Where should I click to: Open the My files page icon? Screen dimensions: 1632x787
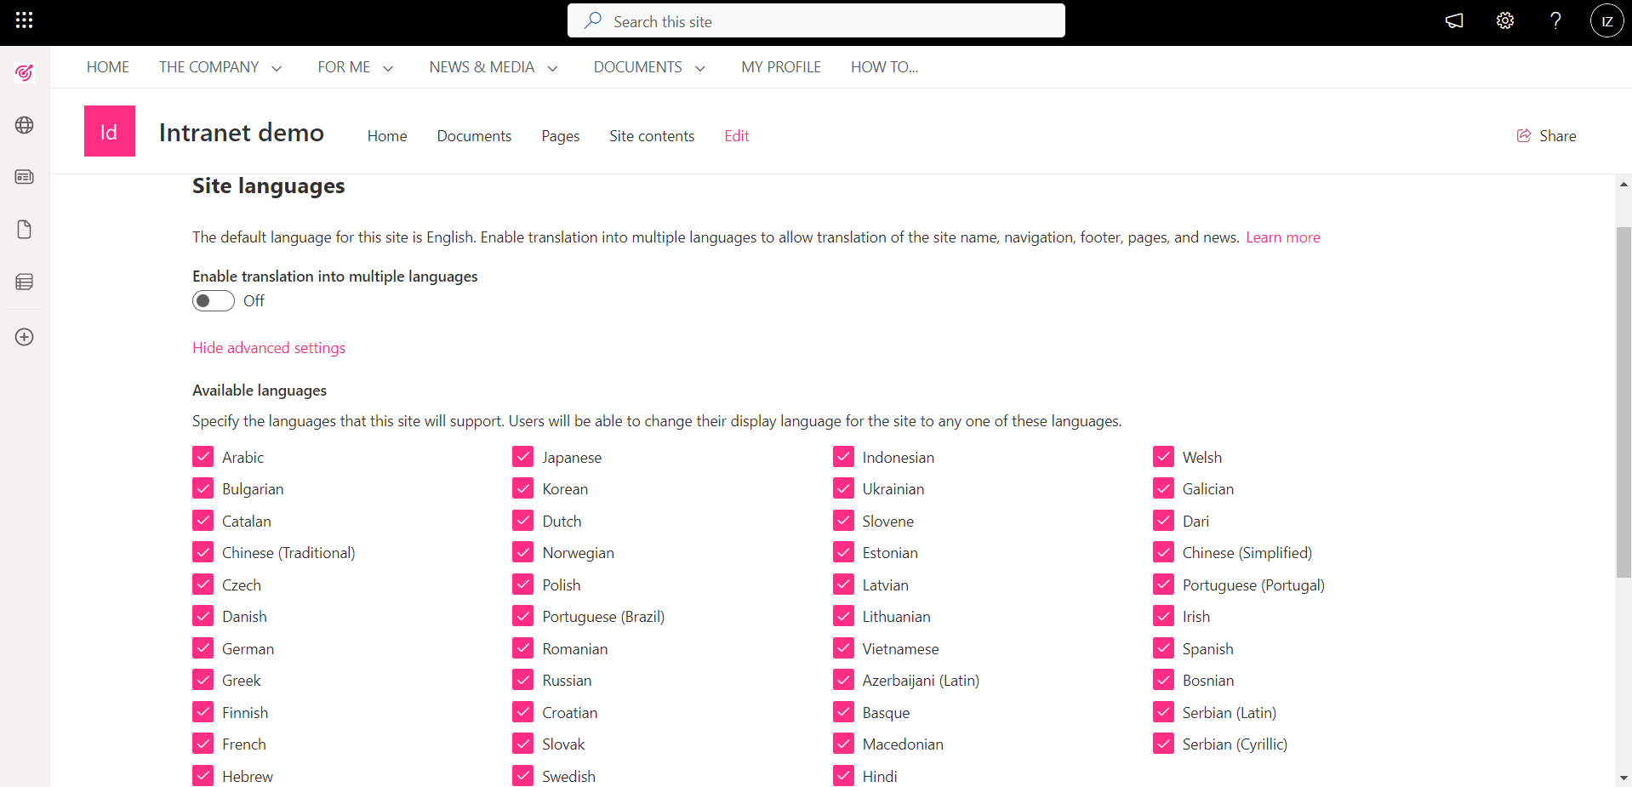pyautogui.click(x=25, y=230)
